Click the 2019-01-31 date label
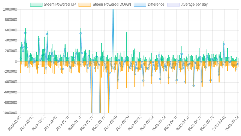The height and width of the screenshot is (136, 241). pyautogui.click(x=99, y=123)
